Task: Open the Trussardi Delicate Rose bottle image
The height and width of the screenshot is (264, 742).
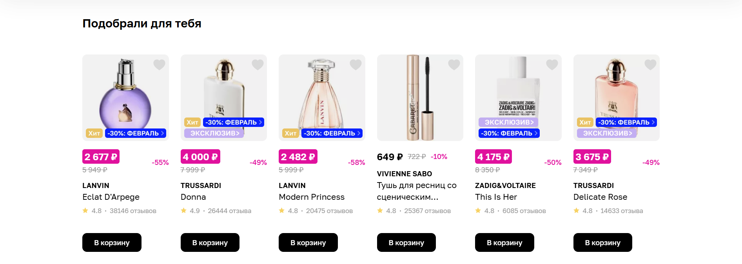Action: (616, 90)
